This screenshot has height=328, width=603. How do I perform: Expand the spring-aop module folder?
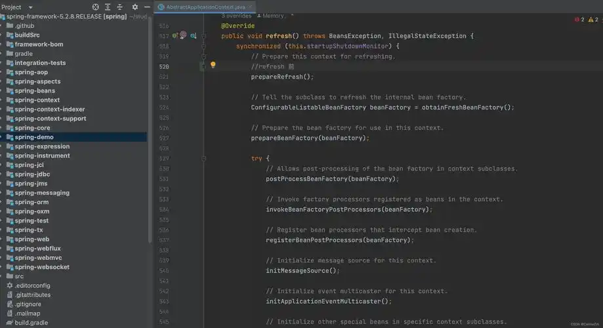pos(3,72)
